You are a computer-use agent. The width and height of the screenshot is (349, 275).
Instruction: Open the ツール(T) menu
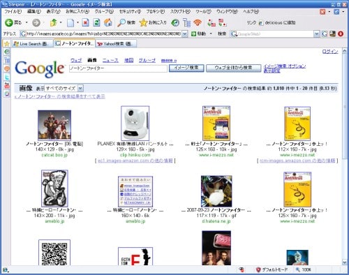tap(203, 11)
